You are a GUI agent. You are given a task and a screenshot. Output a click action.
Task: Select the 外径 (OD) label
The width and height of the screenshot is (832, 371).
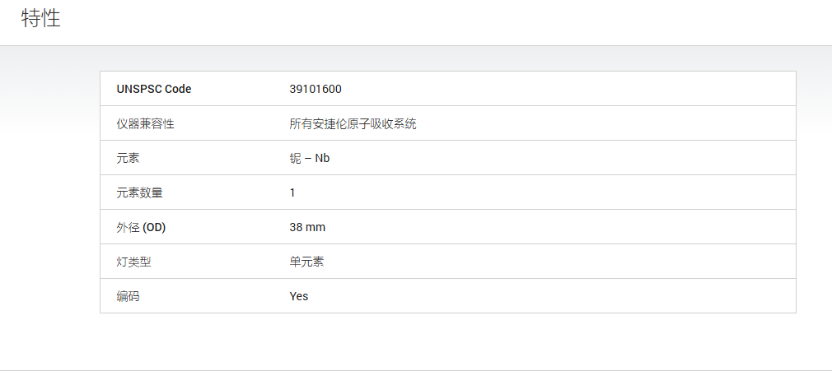tap(141, 227)
